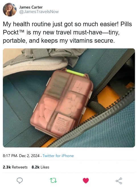Open the share icon options
Screen dimensions: 138x189
[119, 181]
